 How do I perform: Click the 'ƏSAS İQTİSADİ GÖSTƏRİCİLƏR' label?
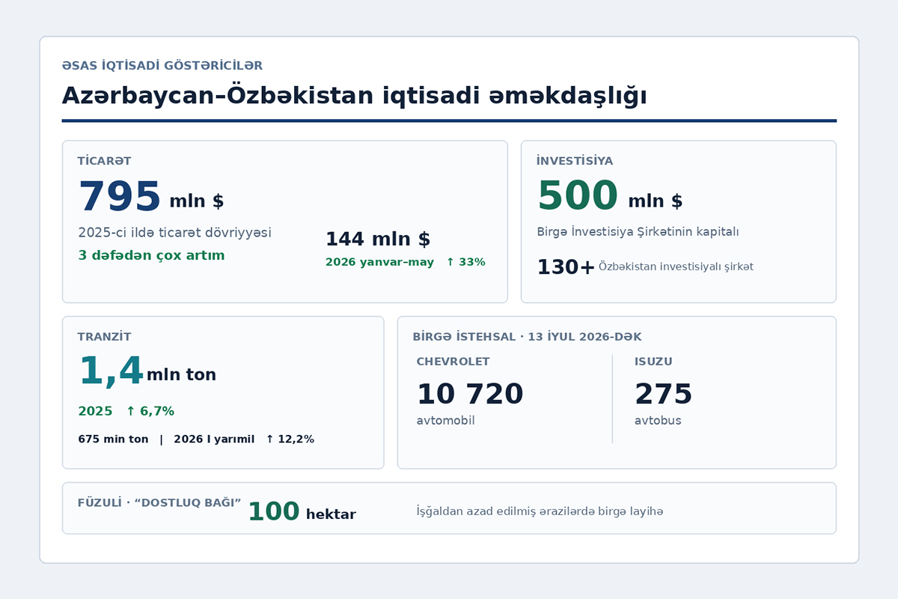point(162,66)
